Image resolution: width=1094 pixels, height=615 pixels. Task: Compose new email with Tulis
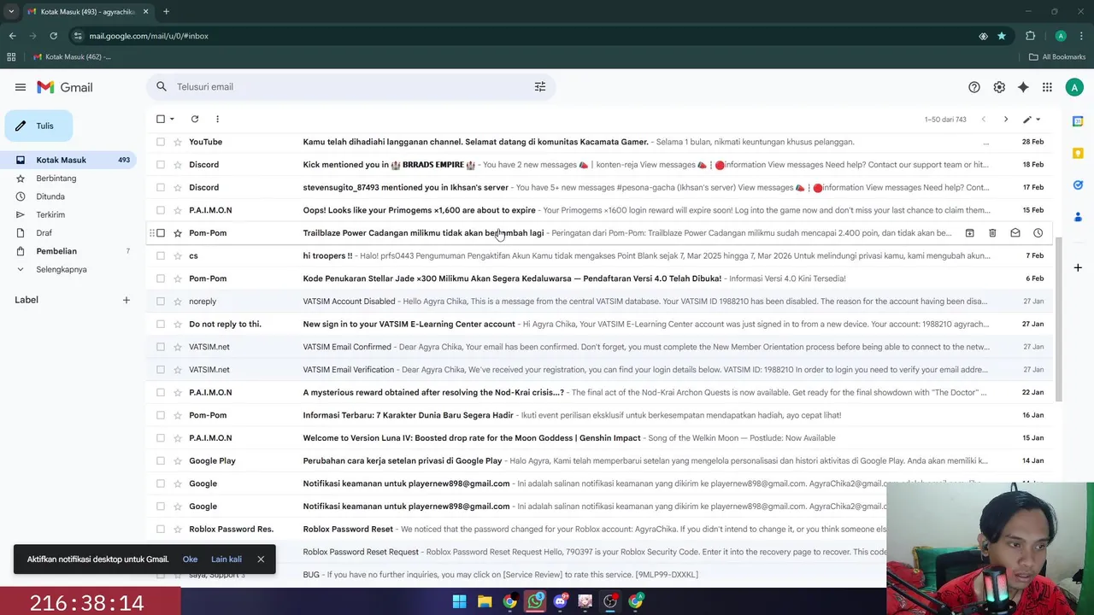pyautogui.click(x=38, y=126)
